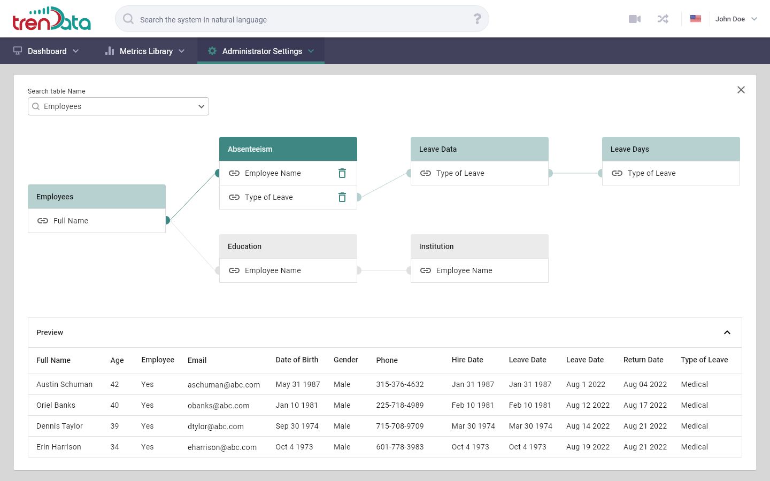Viewport: 770px width, 481px height.
Task: Delete the Employee Name link in Absenteeism
Action: pos(342,173)
